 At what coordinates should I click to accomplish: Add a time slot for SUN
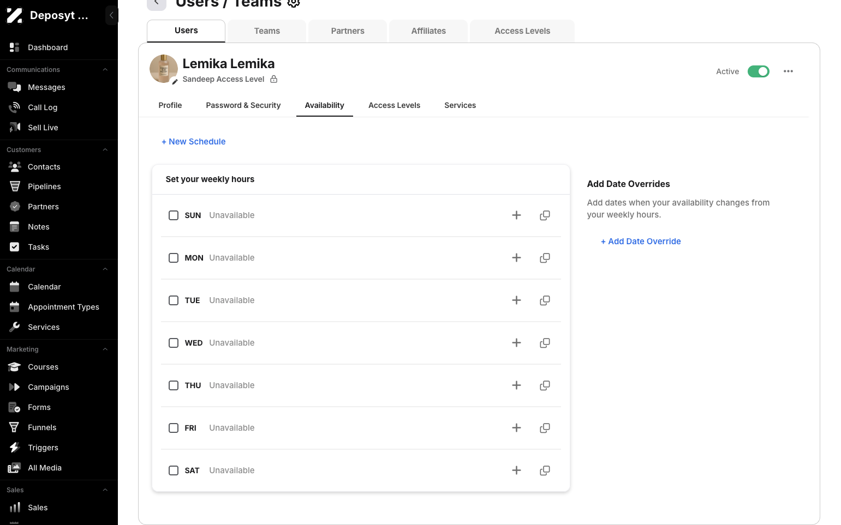(516, 215)
